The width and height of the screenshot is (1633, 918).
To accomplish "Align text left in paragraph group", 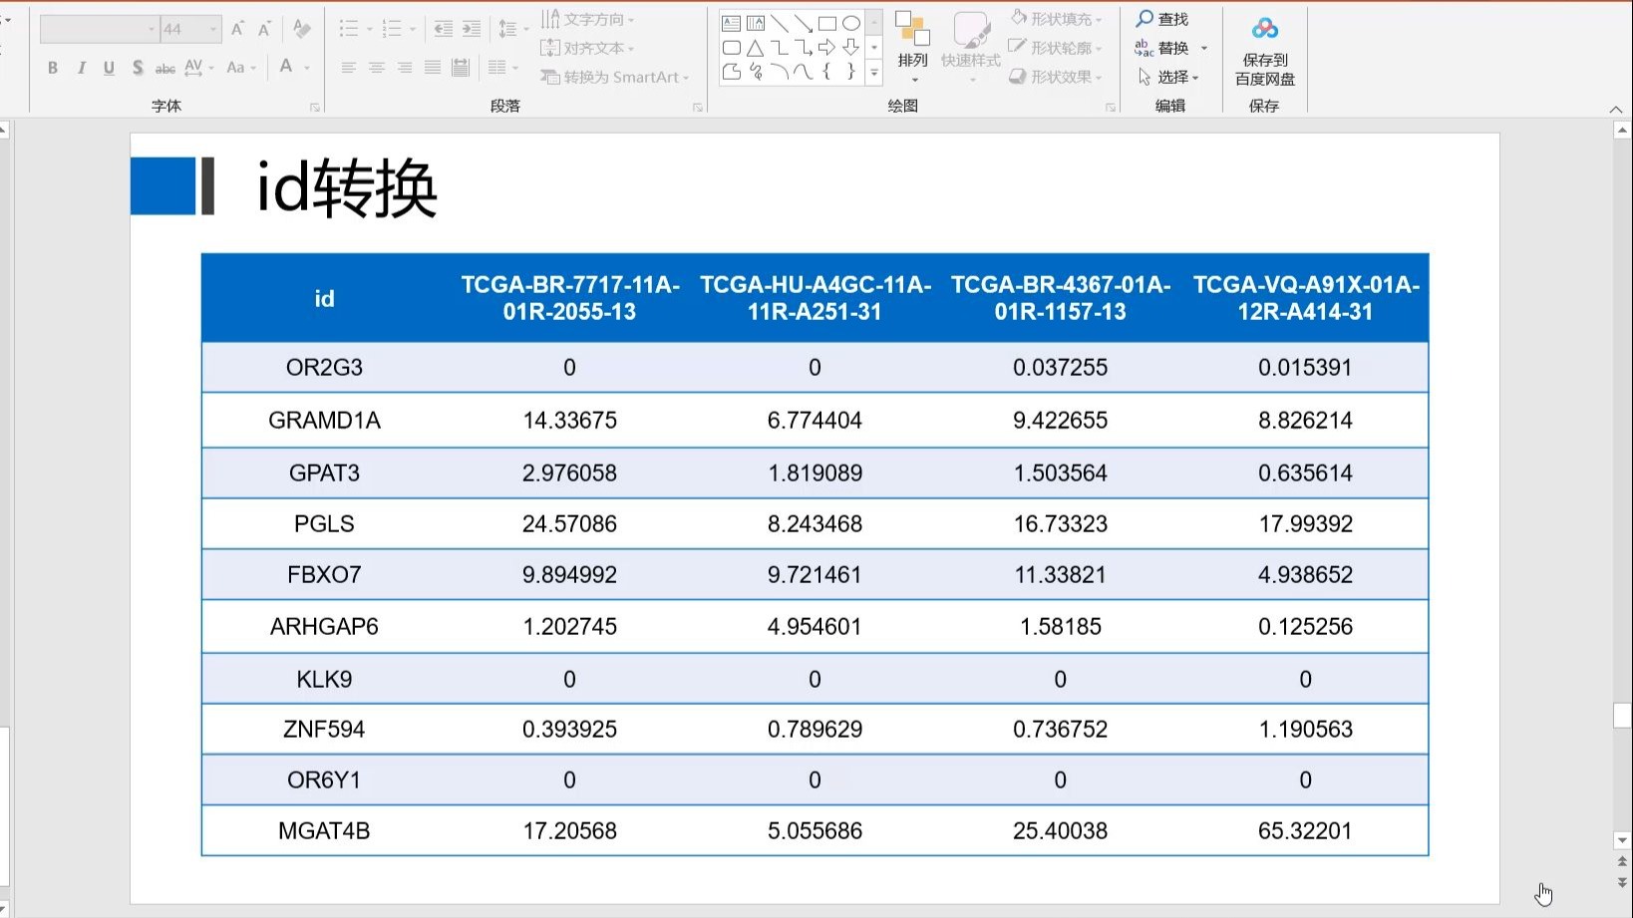I will pyautogui.click(x=348, y=68).
